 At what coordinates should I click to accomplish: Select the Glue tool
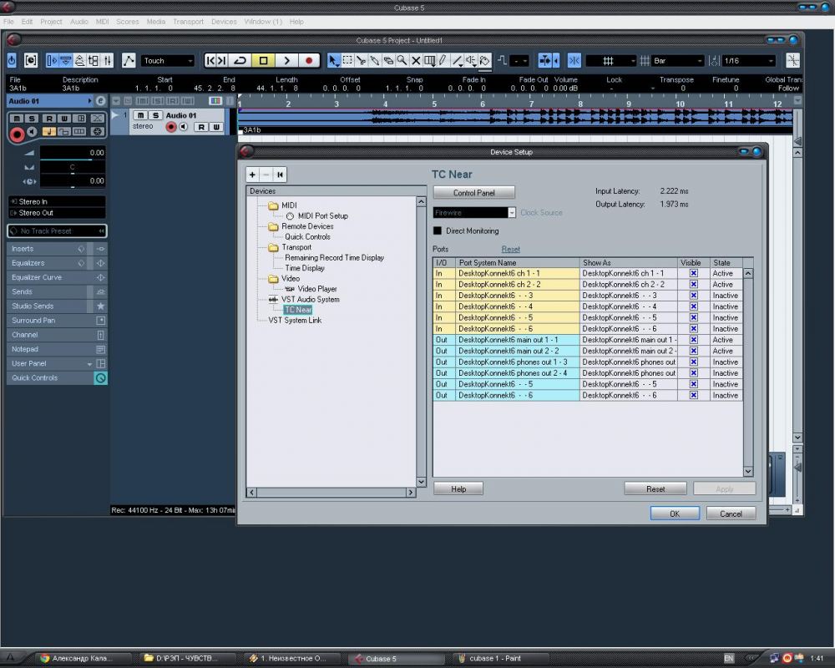click(x=375, y=61)
